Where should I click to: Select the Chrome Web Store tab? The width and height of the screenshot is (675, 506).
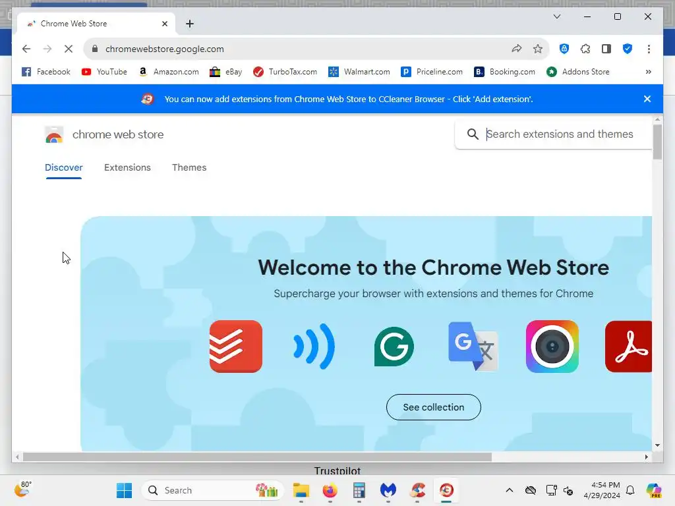pyautogui.click(x=96, y=24)
